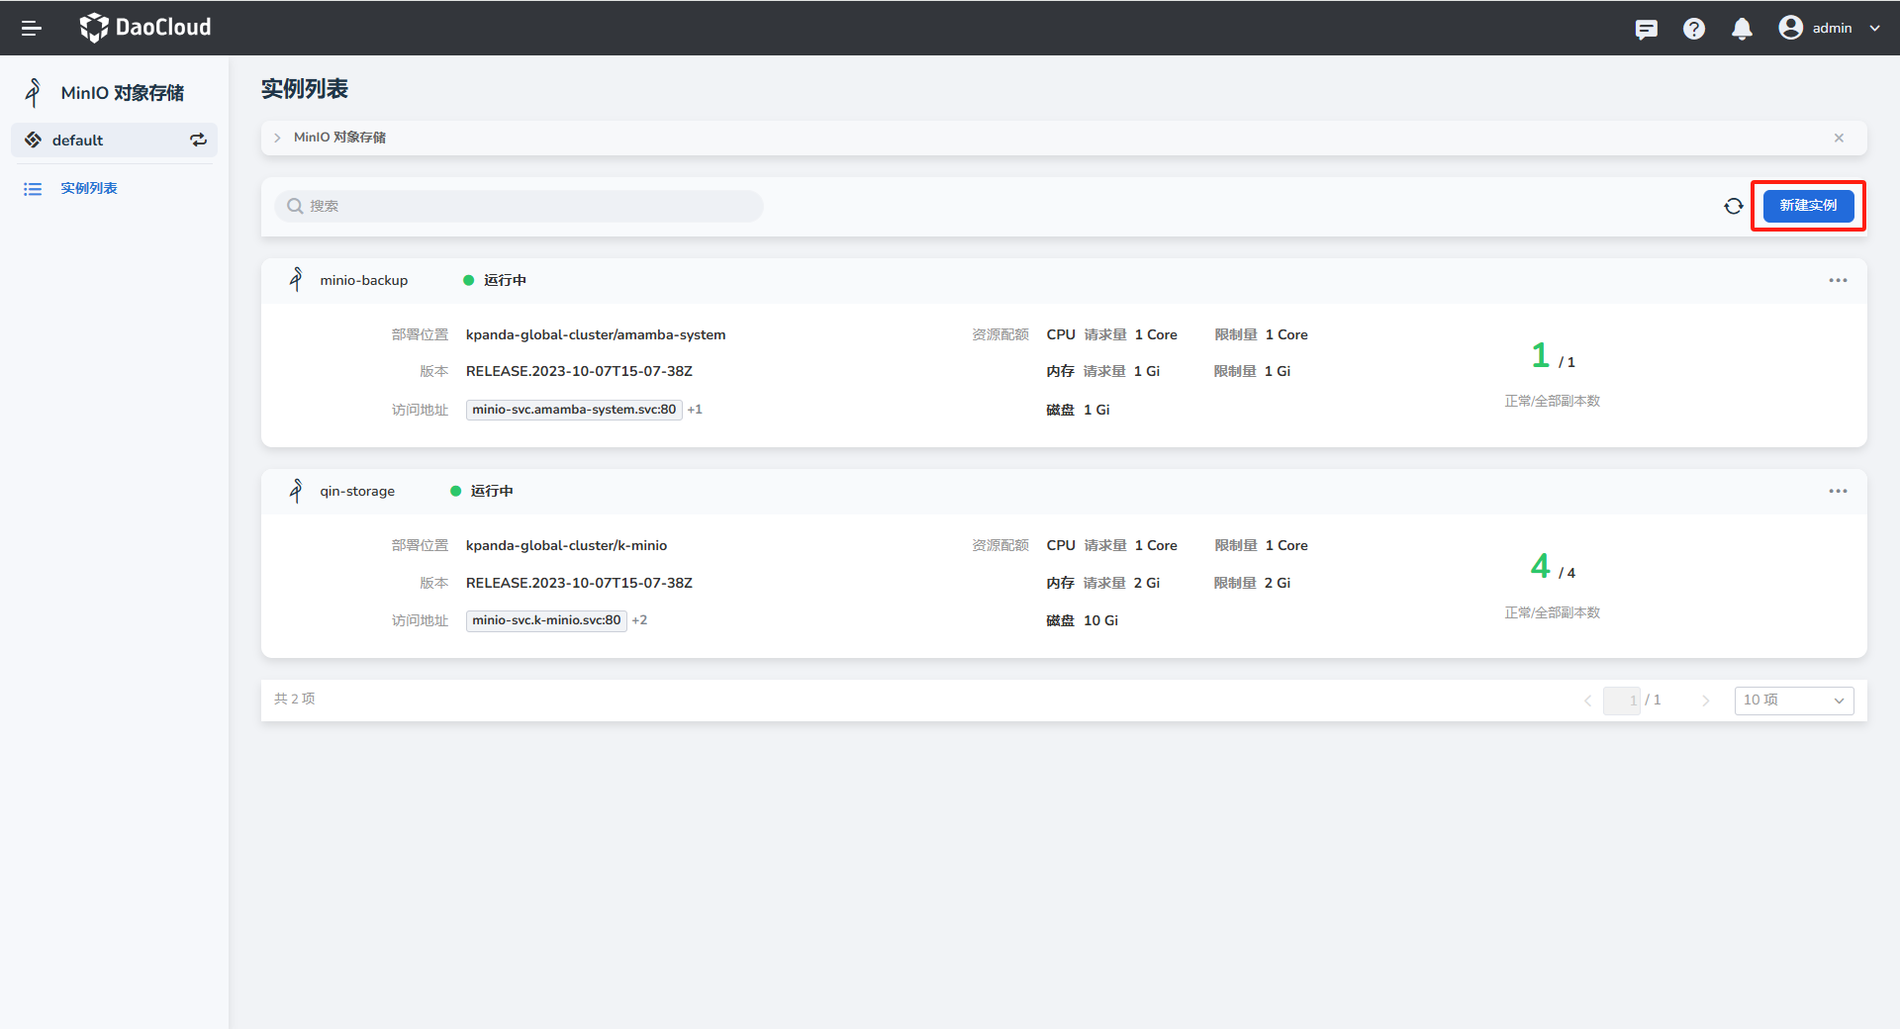This screenshot has width=1900, height=1029.
Task: Open the help question mark icon
Action: point(1693,29)
